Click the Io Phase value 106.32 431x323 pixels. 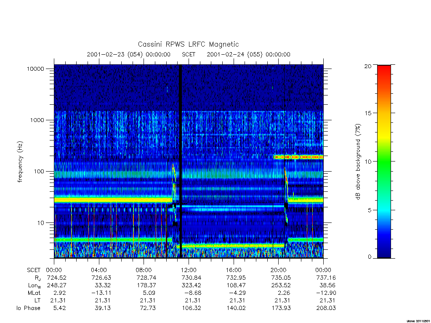pos(192,308)
